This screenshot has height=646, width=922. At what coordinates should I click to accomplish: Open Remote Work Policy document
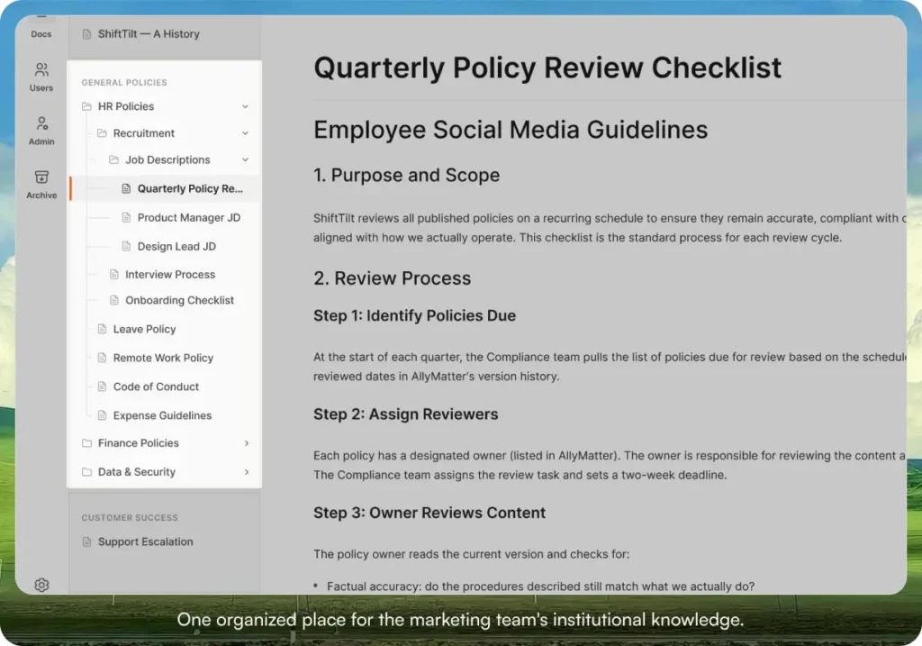coord(165,359)
